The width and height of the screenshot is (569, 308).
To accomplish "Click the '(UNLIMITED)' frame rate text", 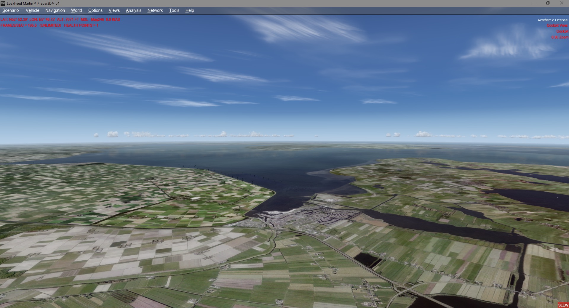I will click(x=50, y=25).
